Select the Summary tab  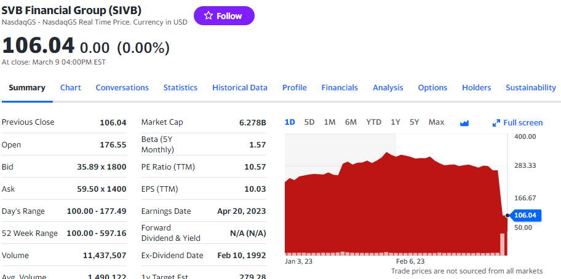27,87
